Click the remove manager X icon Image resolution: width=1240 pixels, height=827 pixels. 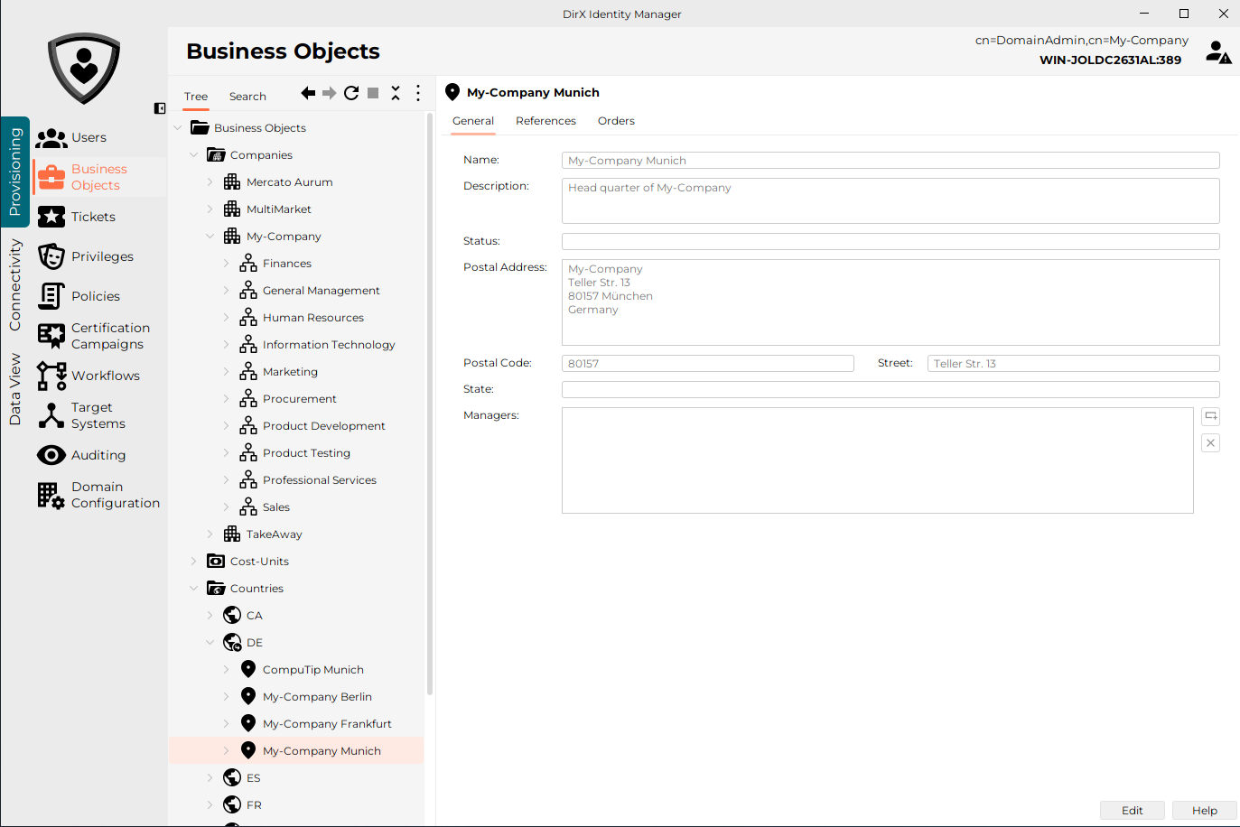tap(1211, 442)
